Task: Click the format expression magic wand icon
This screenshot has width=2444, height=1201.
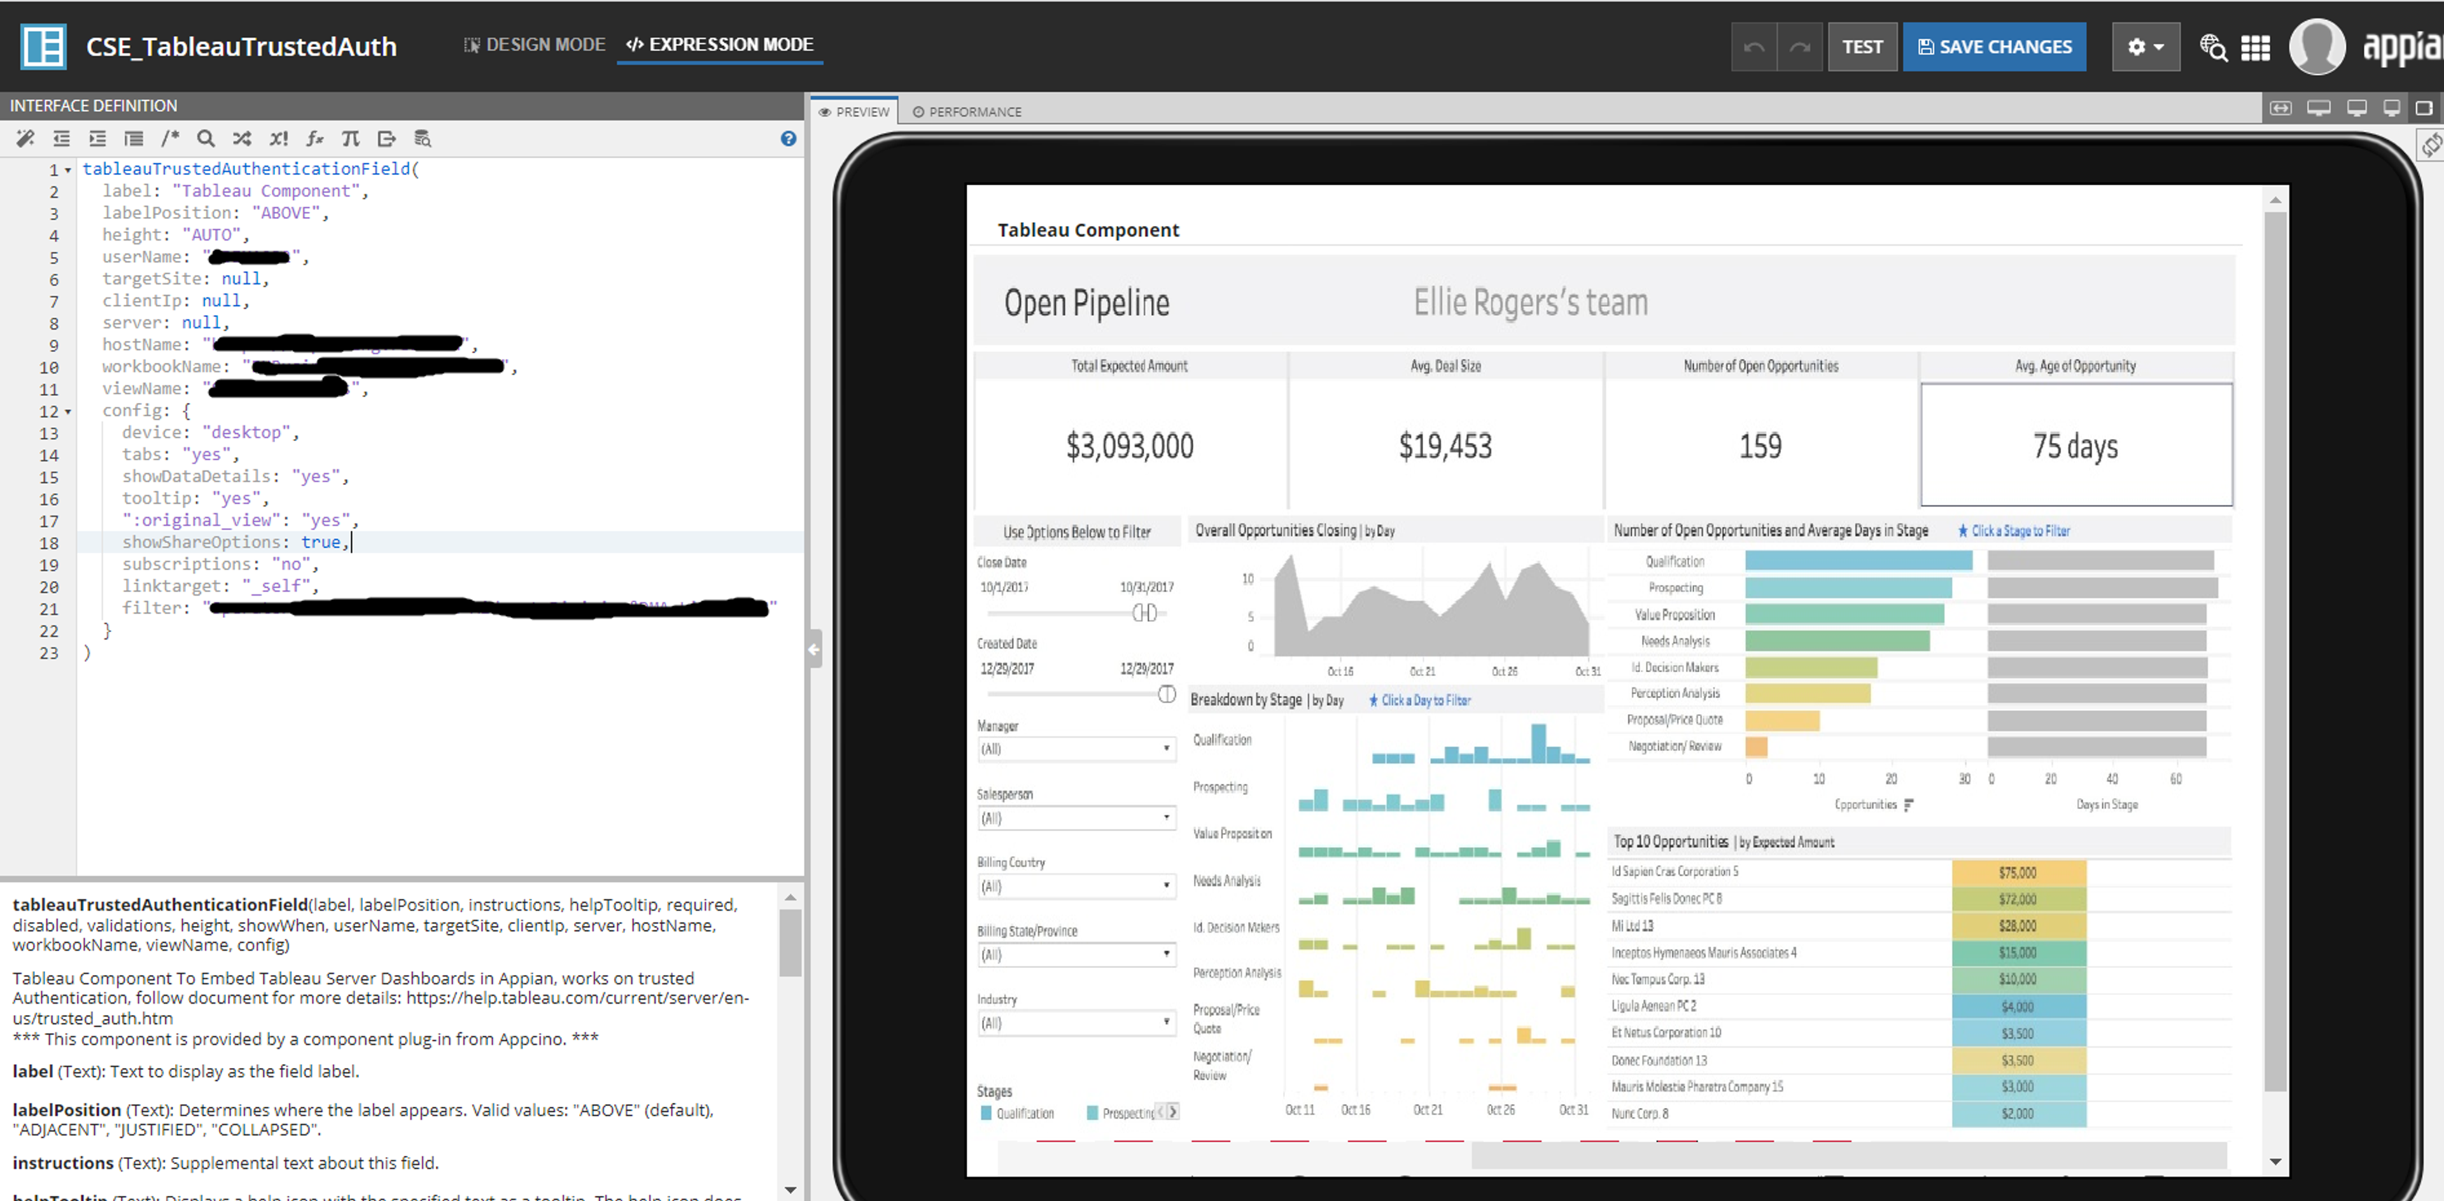Action: 25,139
